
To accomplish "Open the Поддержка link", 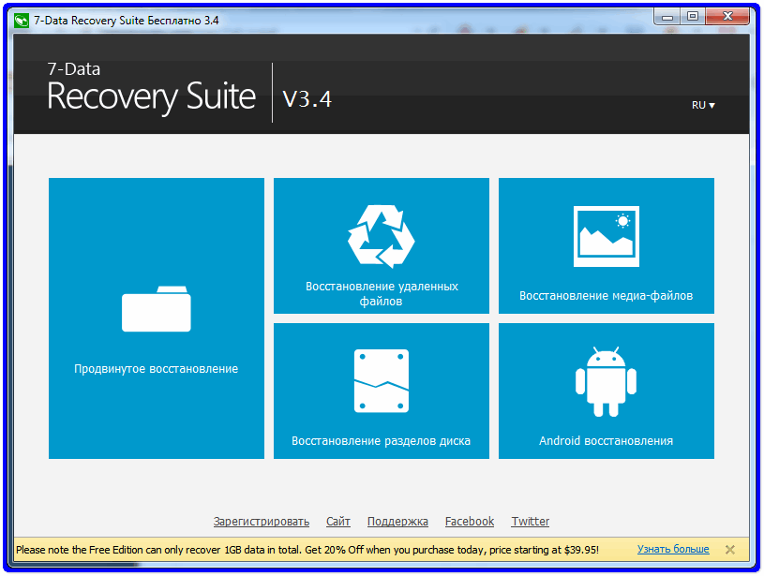I will coord(397,522).
